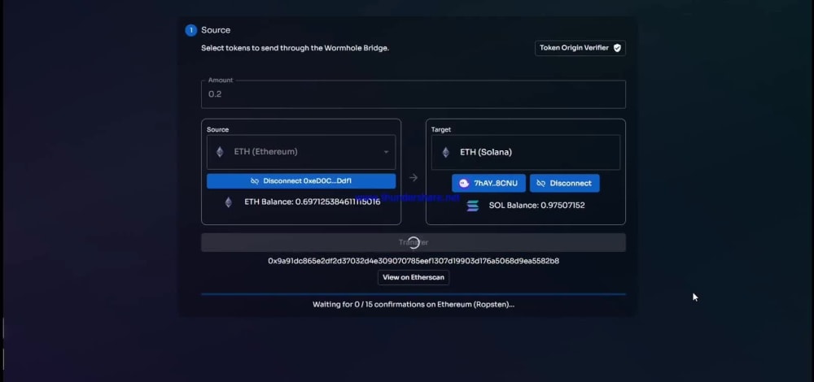The height and width of the screenshot is (382, 814).
Task: Click the dropdown arrow in source token selector
Action: [386, 152]
